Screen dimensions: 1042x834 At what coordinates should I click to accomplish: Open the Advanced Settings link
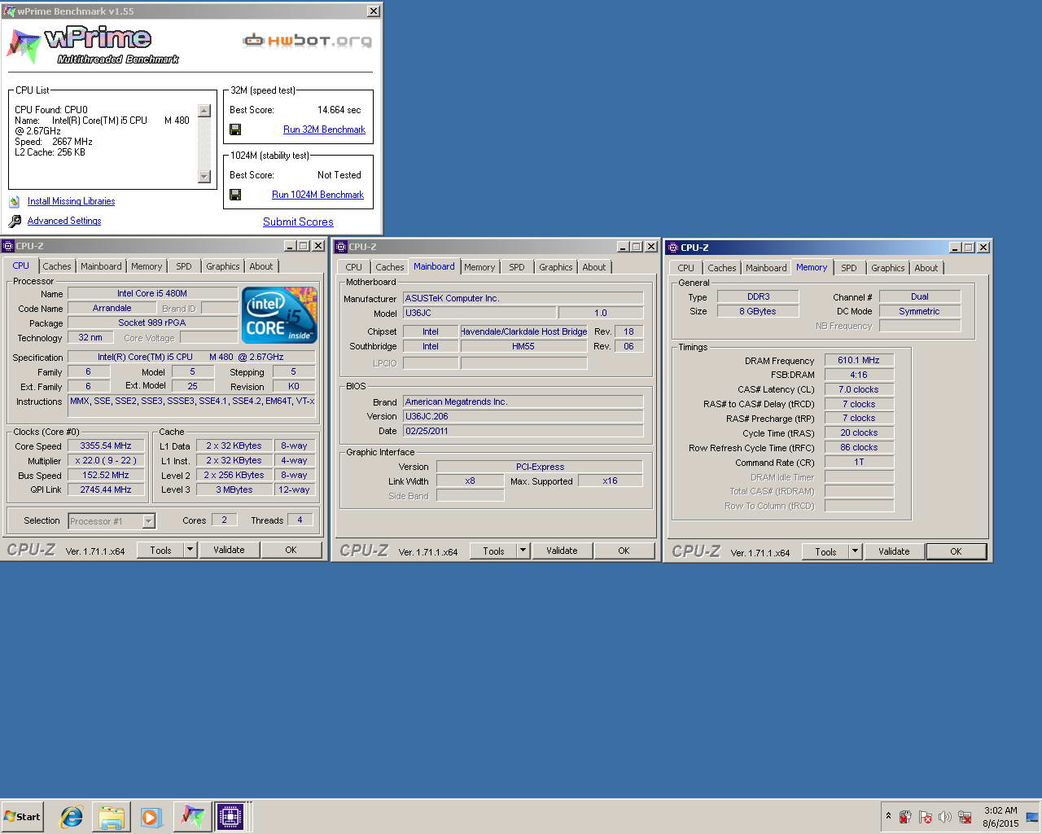click(x=64, y=221)
